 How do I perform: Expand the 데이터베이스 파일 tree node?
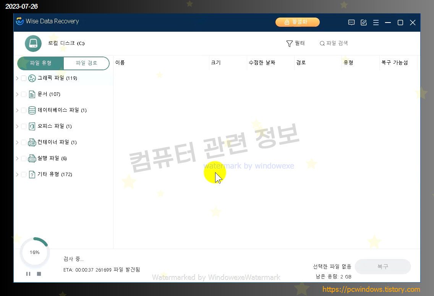(17, 110)
